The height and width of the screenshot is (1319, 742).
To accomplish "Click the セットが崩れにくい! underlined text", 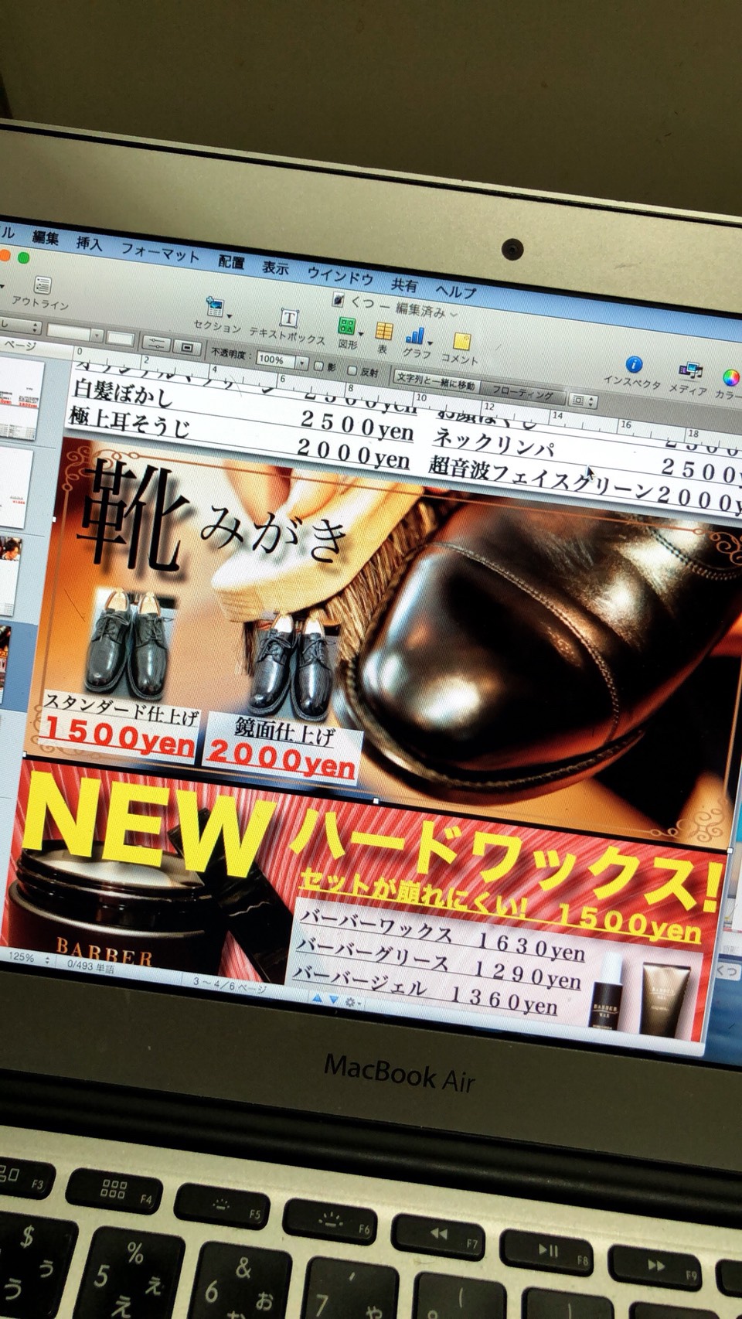I will click(413, 892).
